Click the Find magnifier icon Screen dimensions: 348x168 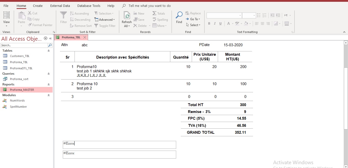[x=179, y=15]
